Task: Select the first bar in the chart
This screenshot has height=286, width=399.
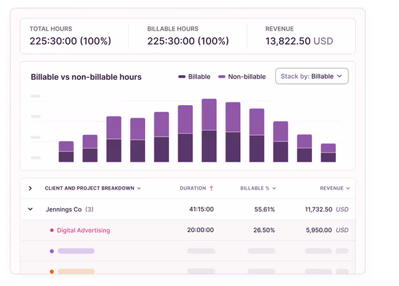Action: [66, 152]
